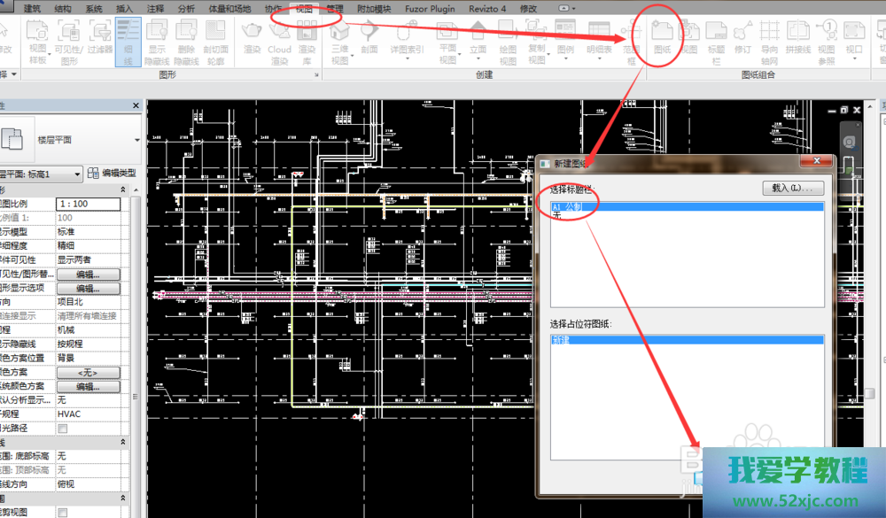Open the 楼层平面 type selector dropdown
The image size is (886, 518).
tap(136, 140)
